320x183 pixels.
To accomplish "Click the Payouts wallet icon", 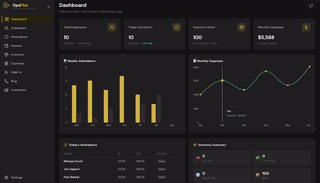I will pyautogui.click(x=6, y=46).
